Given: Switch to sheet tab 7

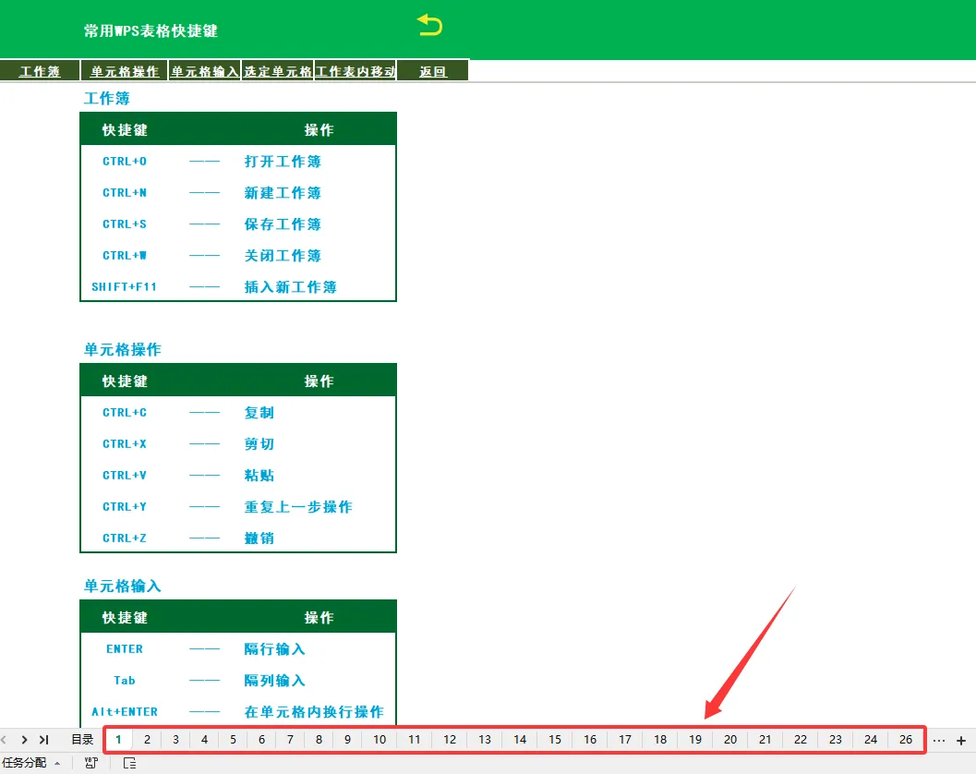Looking at the screenshot, I should pyautogui.click(x=290, y=740).
